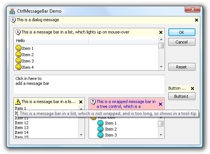
Task: Close the 'Button ...' message bar
Action: coord(192,89)
